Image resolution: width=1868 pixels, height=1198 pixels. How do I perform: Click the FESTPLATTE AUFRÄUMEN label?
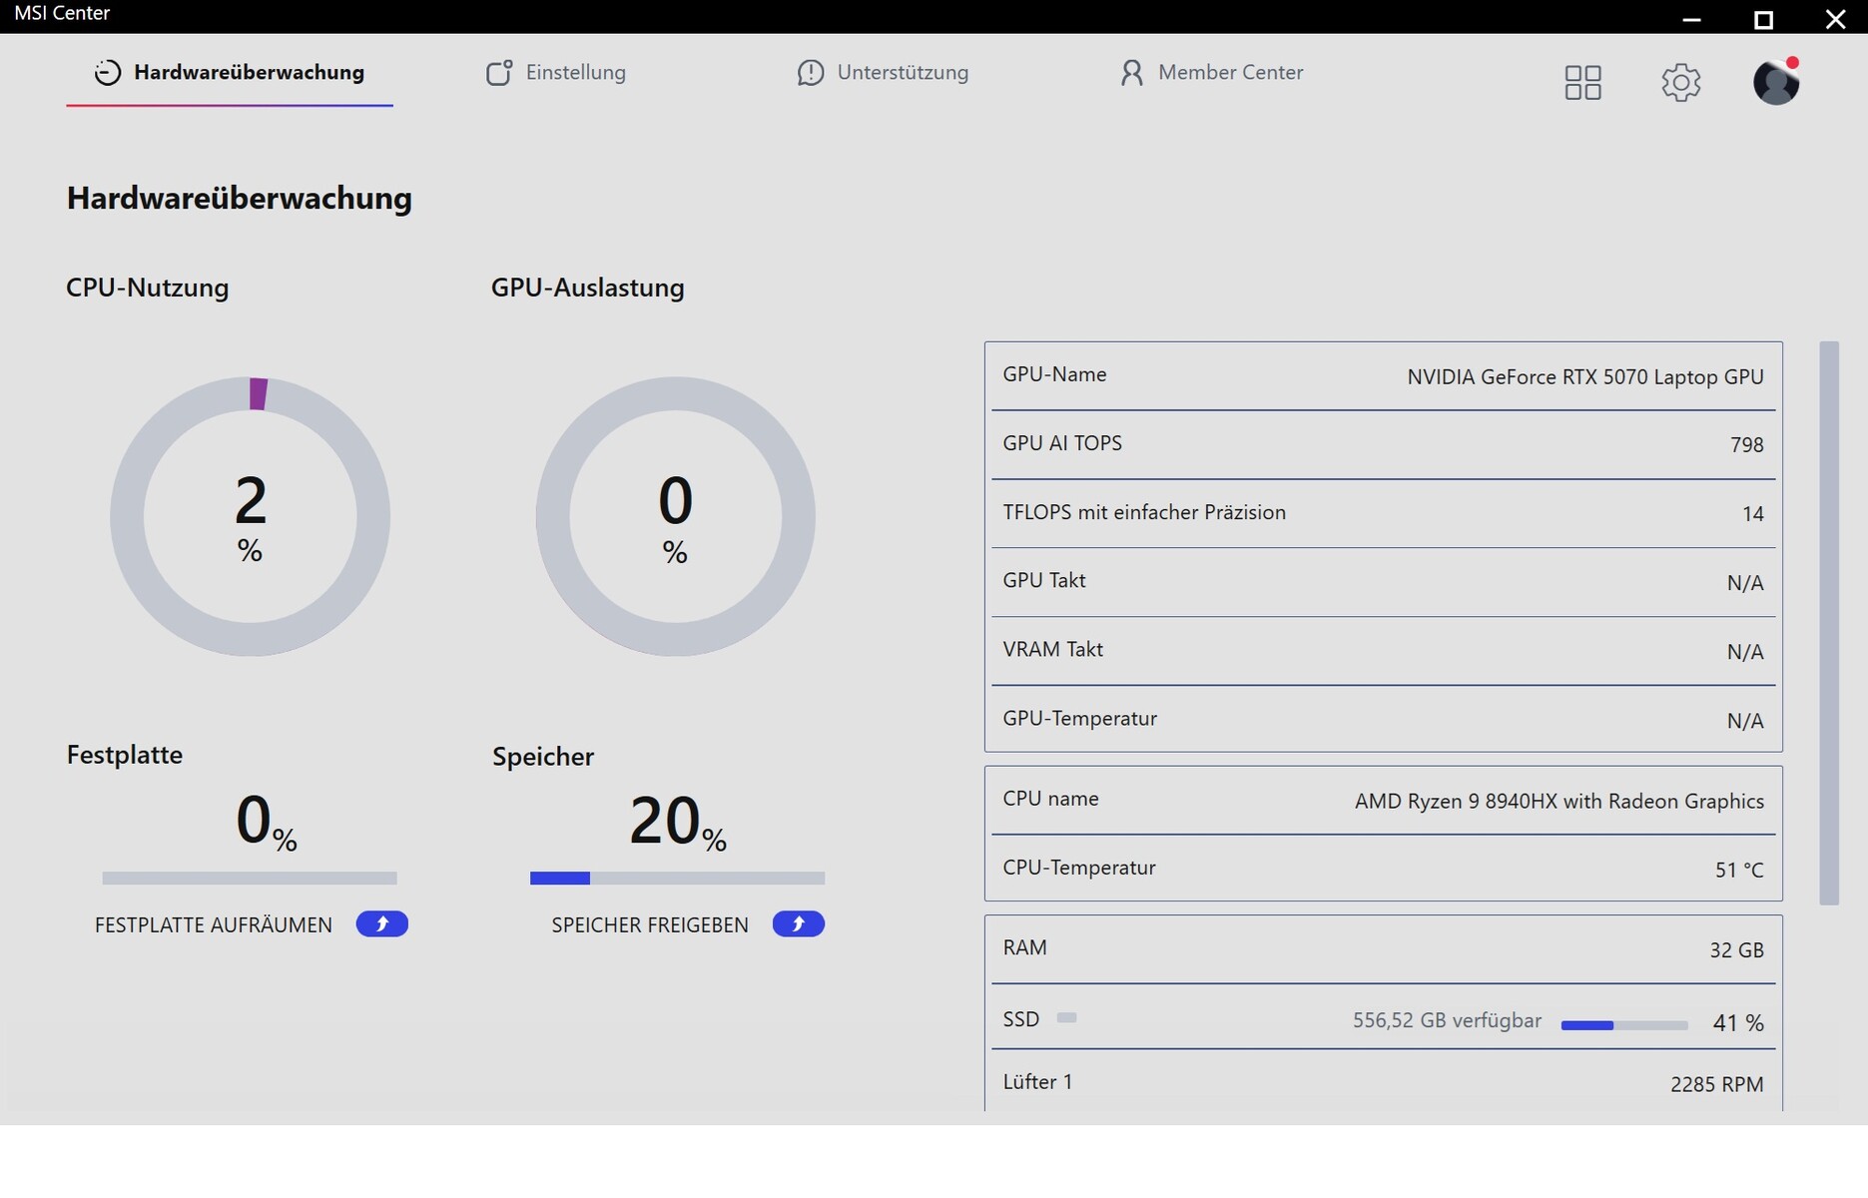(x=214, y=925)
